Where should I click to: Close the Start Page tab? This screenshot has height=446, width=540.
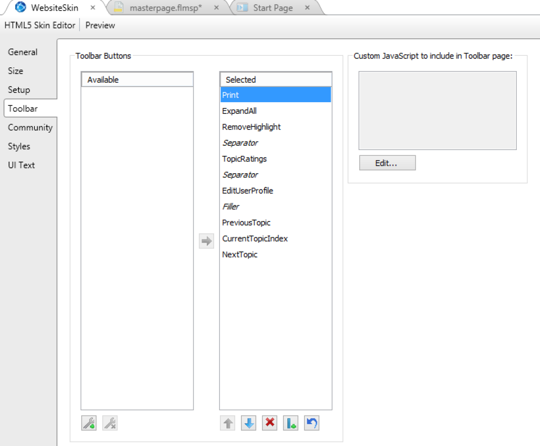tap(307, 7)
